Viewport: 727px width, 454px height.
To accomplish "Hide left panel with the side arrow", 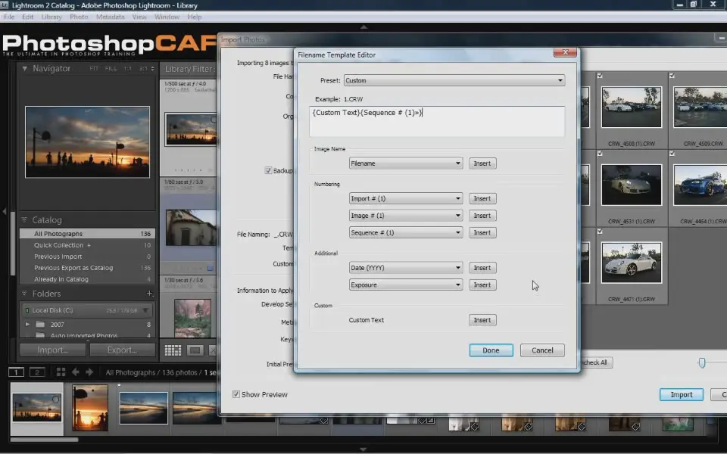I will click(x=5, y=211).
